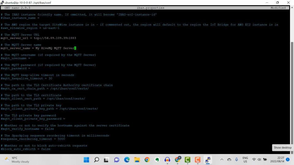The height and width of the screenshot is (165, 294).
Task: Open the notification count badge
Action: click(x=288, y=159)
